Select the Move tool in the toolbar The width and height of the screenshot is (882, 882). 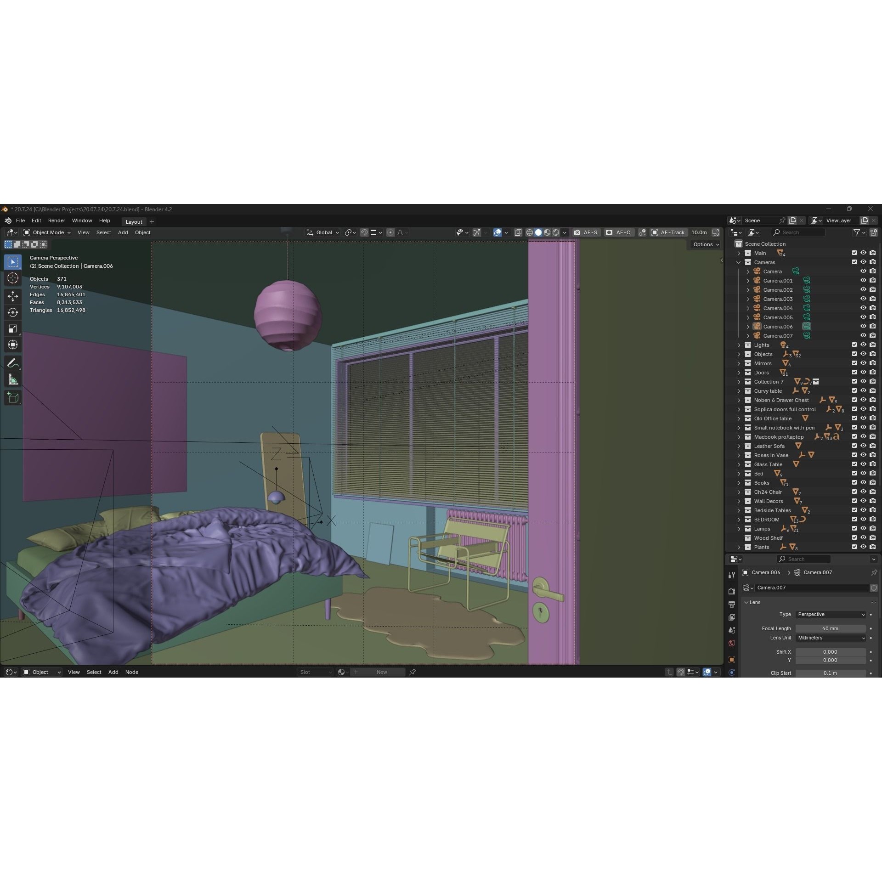coord(12,296)
